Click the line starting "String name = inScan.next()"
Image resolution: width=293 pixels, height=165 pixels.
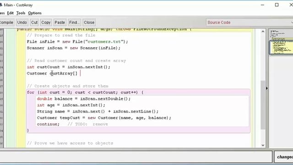point(98,111)
